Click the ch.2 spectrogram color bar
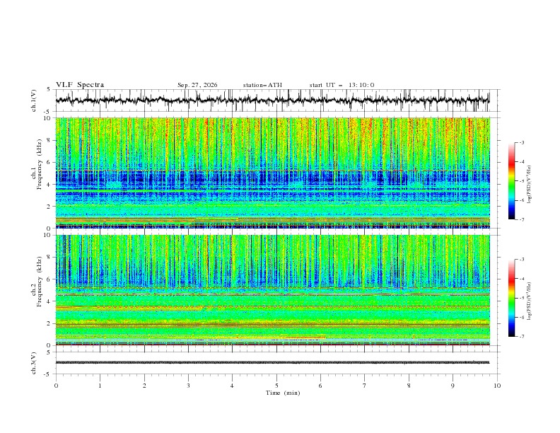The height and width of the screenshot is (433, 560). coord(511,298)
